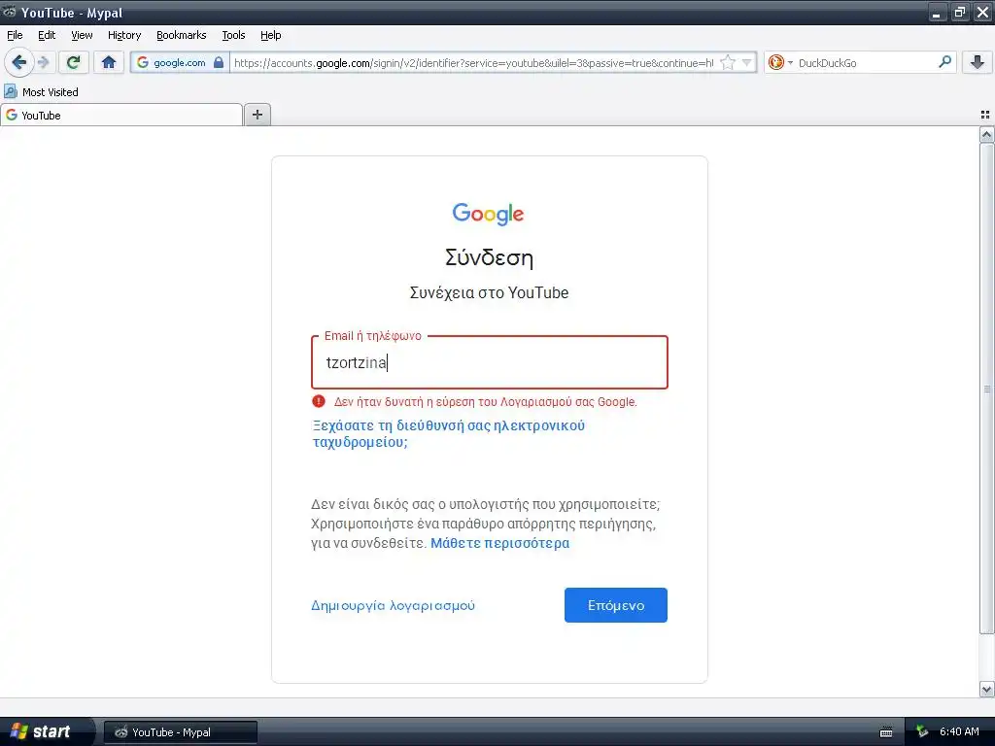Open the Most Visited bookmarks folder
Screen dimensions: 995x746
41,92
